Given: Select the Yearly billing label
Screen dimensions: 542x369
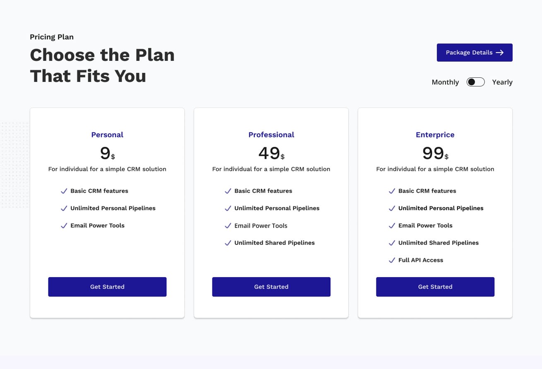Looking at the screenshot, I should pyautogui.click(x=502, y=82).
